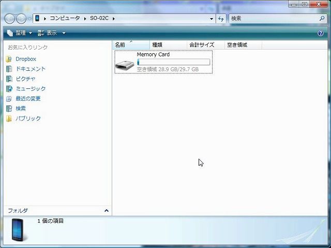The image size is (331, 248).
Task: Open the Dropbox favorite link
Action: [26, 59]
